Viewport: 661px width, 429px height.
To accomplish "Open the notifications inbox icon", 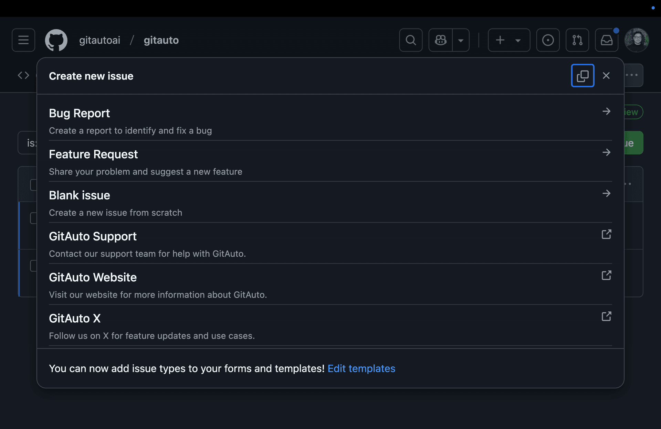I will (607, 40).
